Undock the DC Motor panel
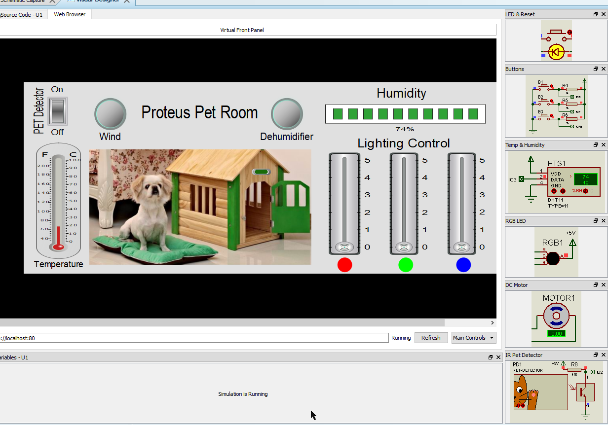Viewport: 608px width, 425px height. [596, 284]
